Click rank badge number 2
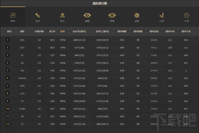Screen dimensions: 199x133 point(8,48)
